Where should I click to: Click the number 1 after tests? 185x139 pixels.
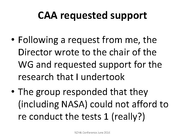tap(106, 117)
